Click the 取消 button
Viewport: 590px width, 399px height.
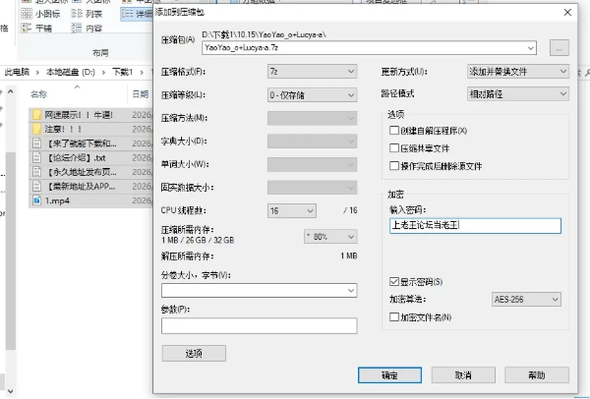(463, 375)
